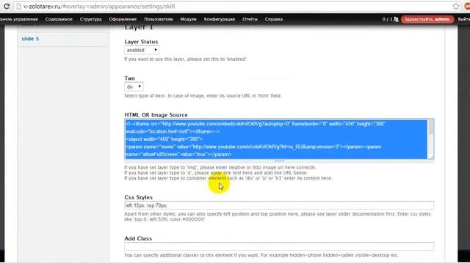
Task: Bookmark this page with the star icon
Action: coord(455,7)
